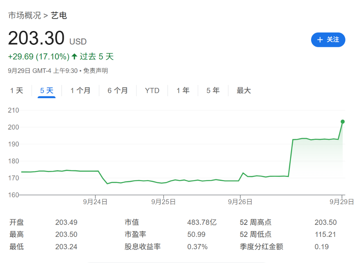This screenshot has height=263, width=362.
Task: Show the 1 个月 chart range
Action: pyautogui.click(x=80, y=91)
